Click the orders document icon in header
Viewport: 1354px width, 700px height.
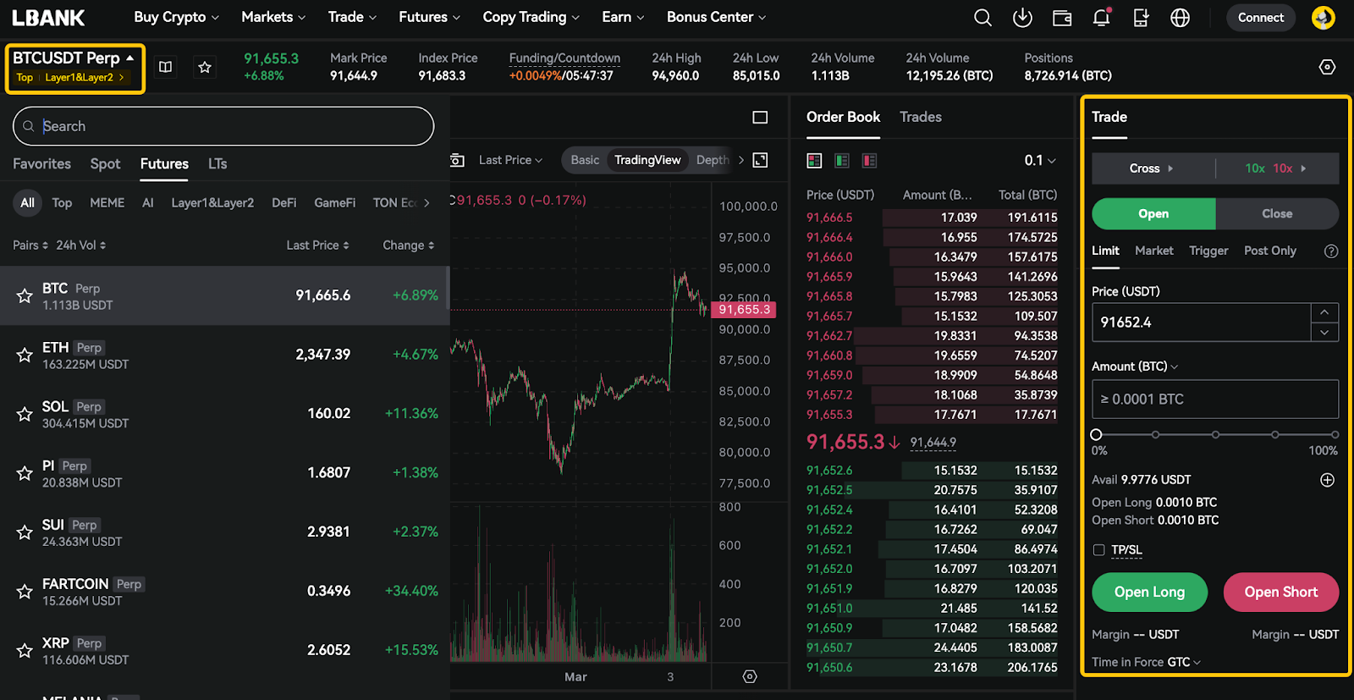pyautogui.click(x=1141, y=18)
